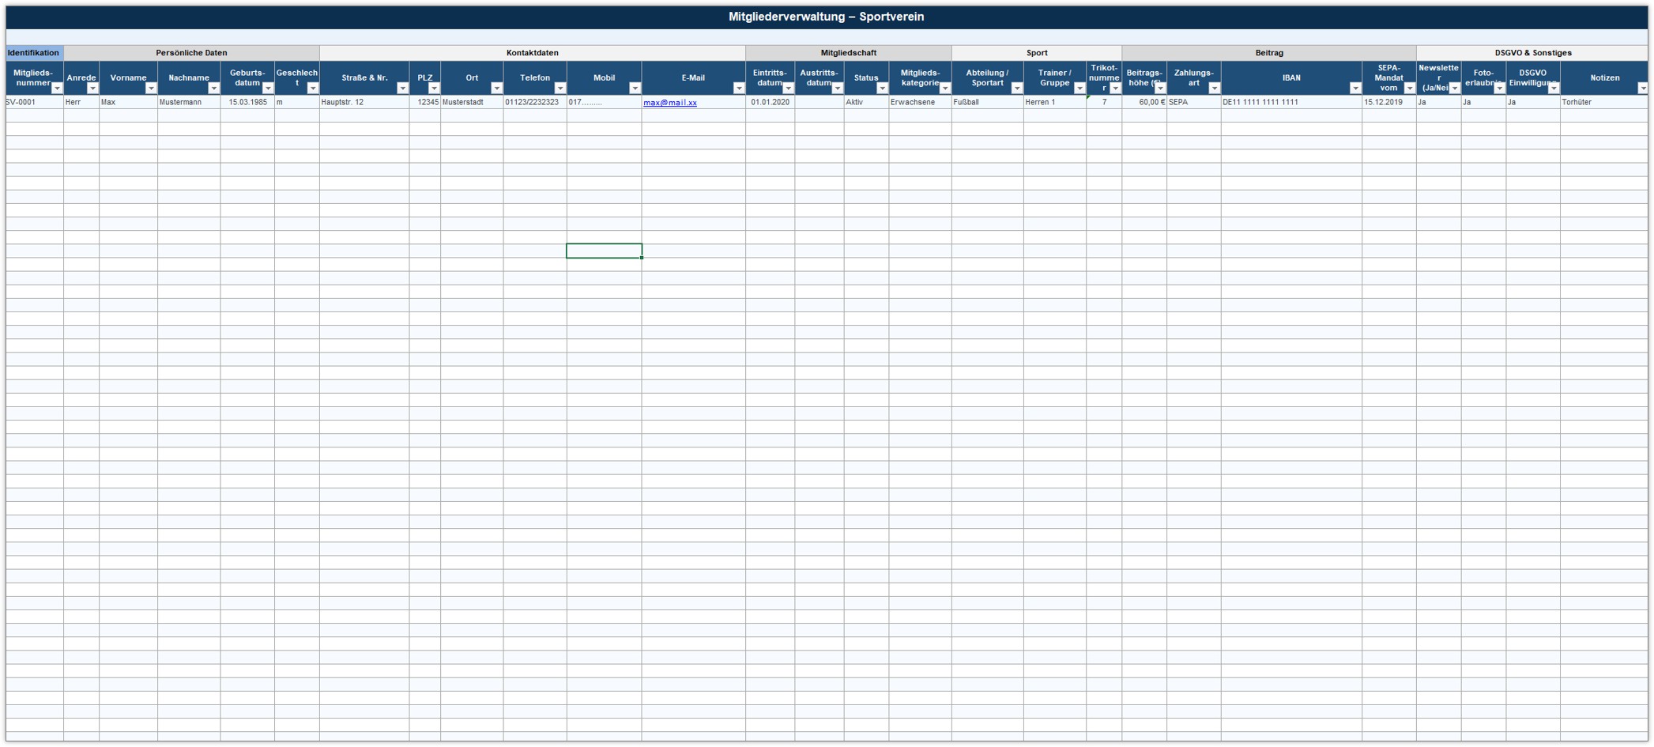Screen dimensions: 1654x747
Task: Expand the E-Mail column filter arrow
Action: coord(738,89)
